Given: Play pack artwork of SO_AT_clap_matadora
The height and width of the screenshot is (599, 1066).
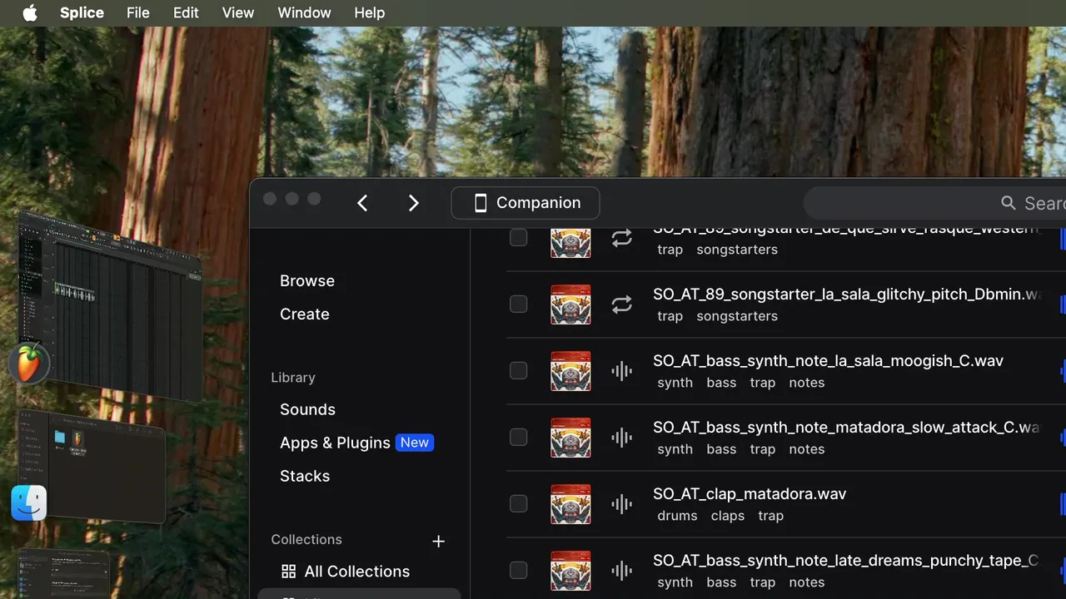Looking at the screenshot, I should [x=570, y=504].
